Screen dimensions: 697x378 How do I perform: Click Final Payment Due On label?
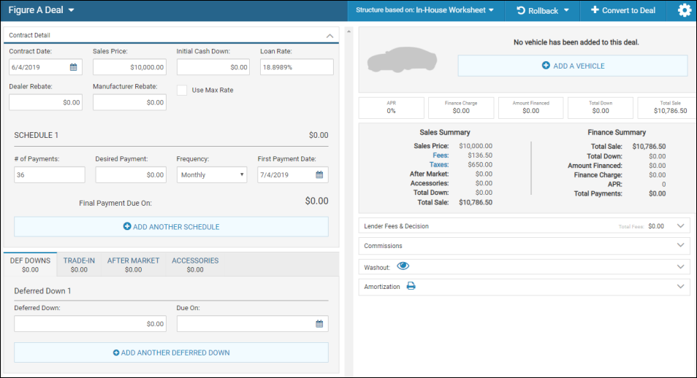click(x=115, y=203)
